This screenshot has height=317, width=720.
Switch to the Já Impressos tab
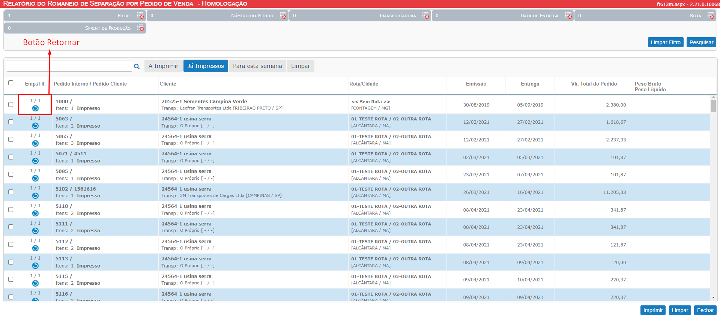(206, 66)
